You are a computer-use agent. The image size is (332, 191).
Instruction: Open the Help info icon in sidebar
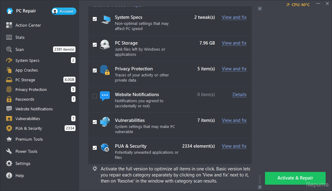[x=9, y=176]
